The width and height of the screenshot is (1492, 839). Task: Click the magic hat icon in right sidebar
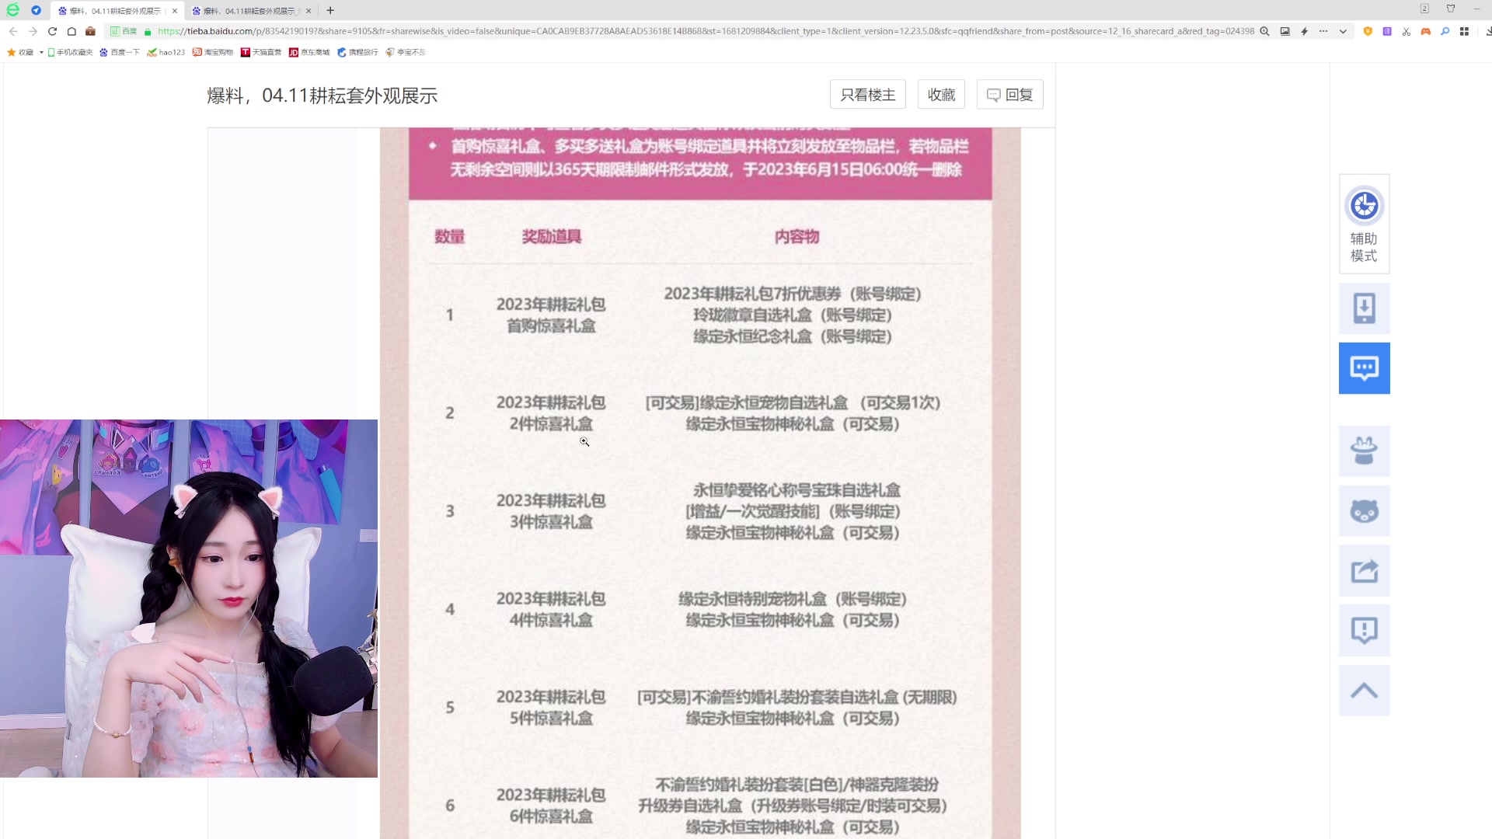[x=1364, y=451]
